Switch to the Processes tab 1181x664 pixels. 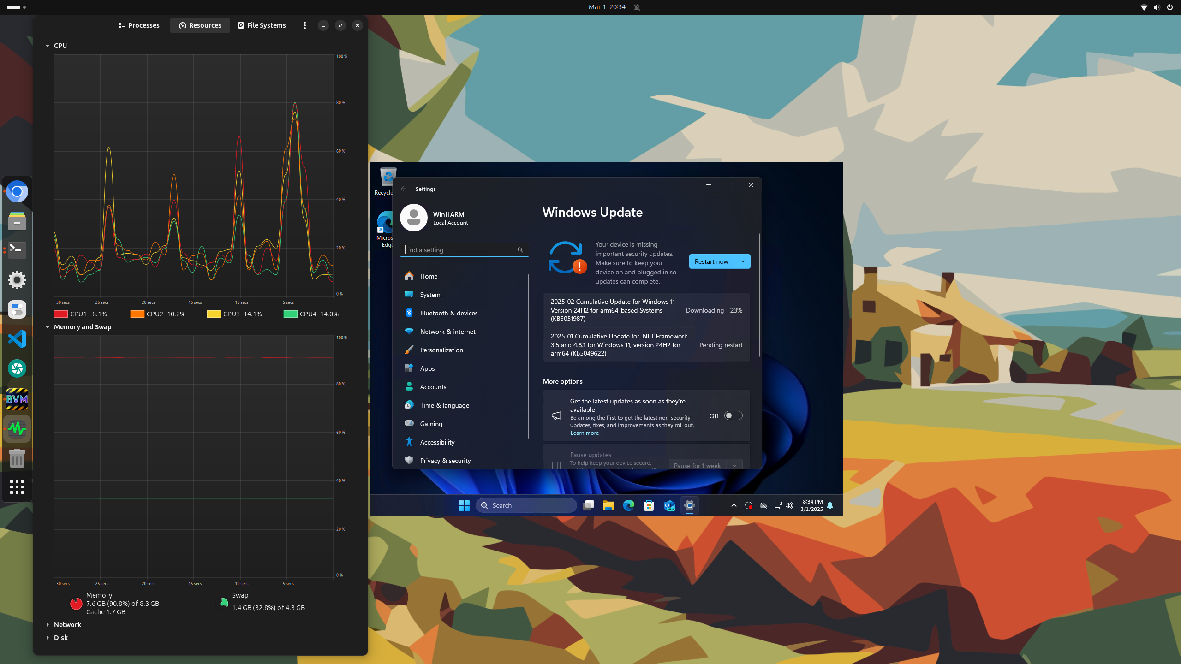point(139,25)
